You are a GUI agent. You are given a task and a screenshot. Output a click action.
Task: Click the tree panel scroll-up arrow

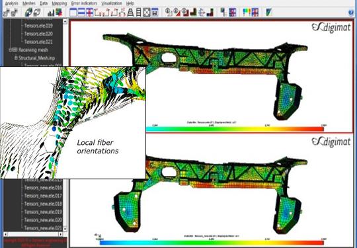[65, 22]
